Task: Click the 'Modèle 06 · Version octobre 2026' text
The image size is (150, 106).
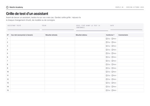Action: click(x=130, y=7)
